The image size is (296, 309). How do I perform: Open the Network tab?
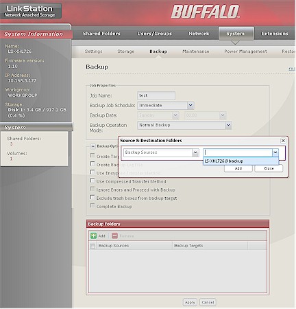199,34
